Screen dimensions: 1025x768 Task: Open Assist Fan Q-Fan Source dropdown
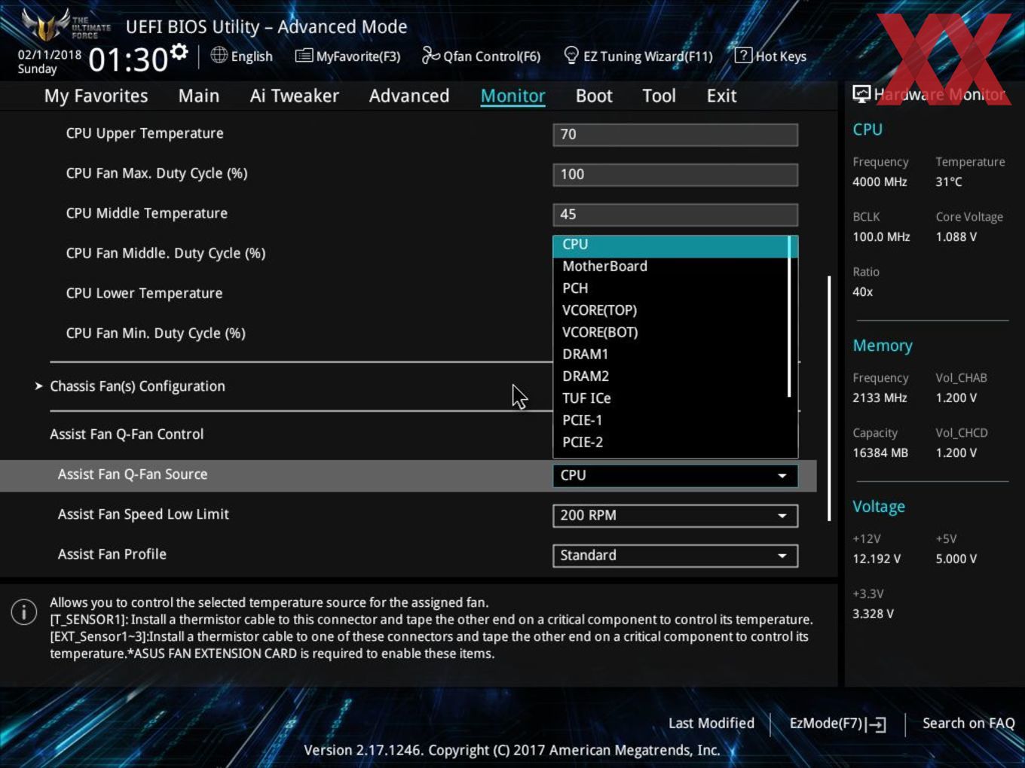point(675,475)
